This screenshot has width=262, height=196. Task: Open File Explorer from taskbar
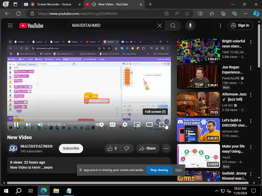[x=56, y=191]
